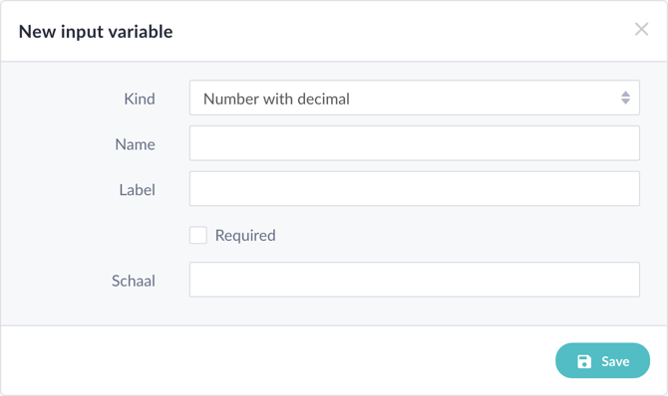The width and height of the screenshot is (668, 396).
Task: Focus the Label text field
Action: tap(414, 188)
